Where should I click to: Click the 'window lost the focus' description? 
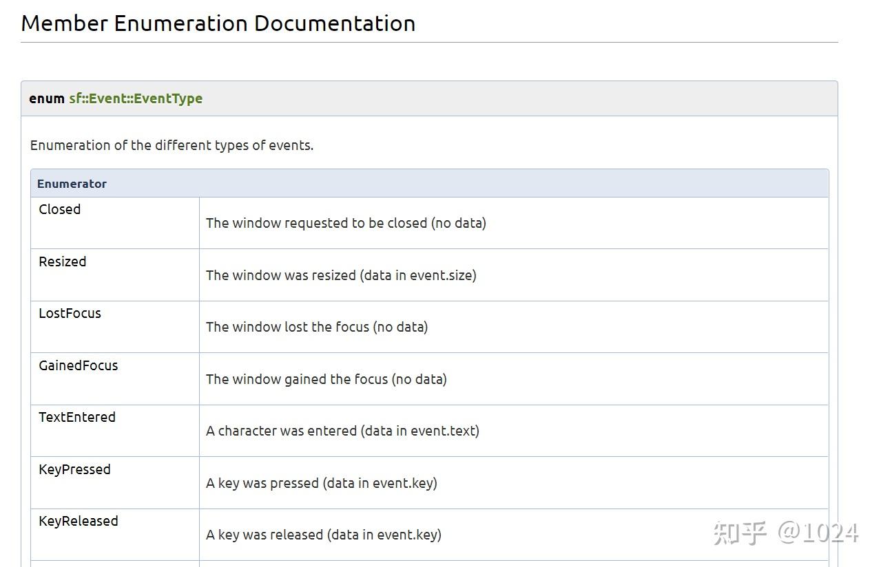[x=317, y=327]
